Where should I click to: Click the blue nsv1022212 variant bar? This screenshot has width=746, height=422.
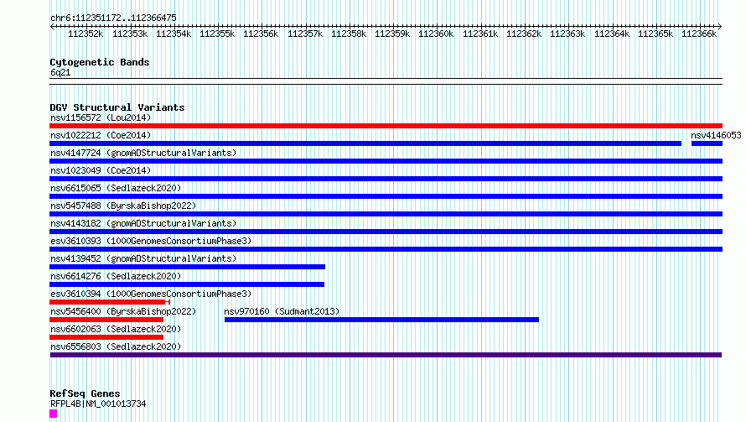[x=365, y=143]
